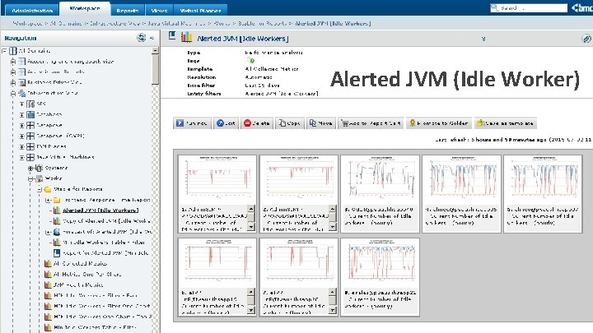Click Java Virtual Machines in breadcrumb
Screen dimensions: 593x333
[176, 23]
